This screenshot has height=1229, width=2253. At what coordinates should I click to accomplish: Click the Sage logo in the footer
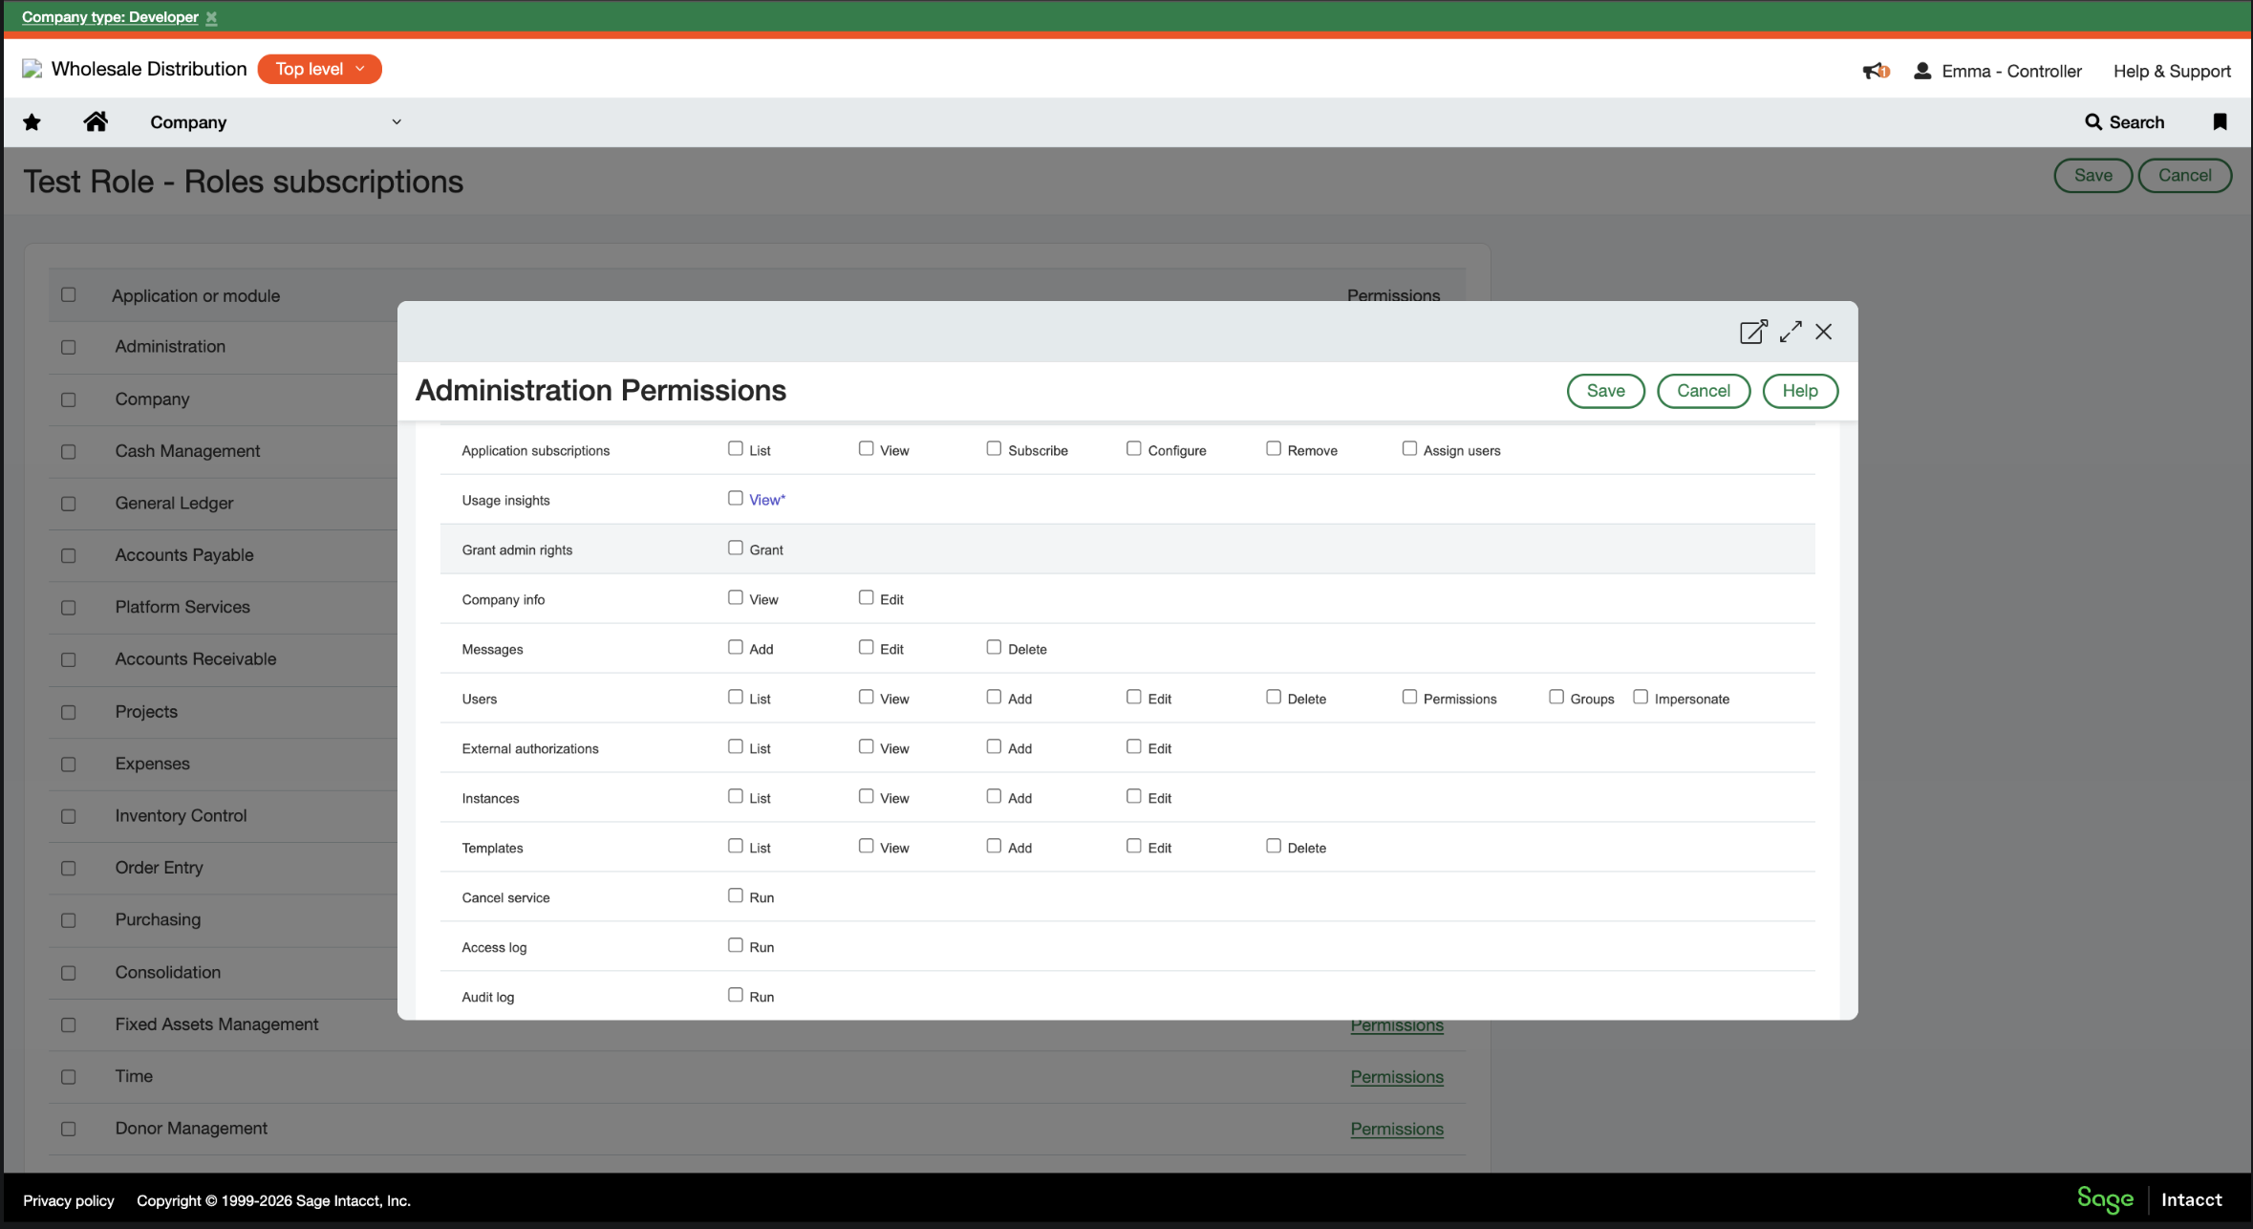2105,1199
